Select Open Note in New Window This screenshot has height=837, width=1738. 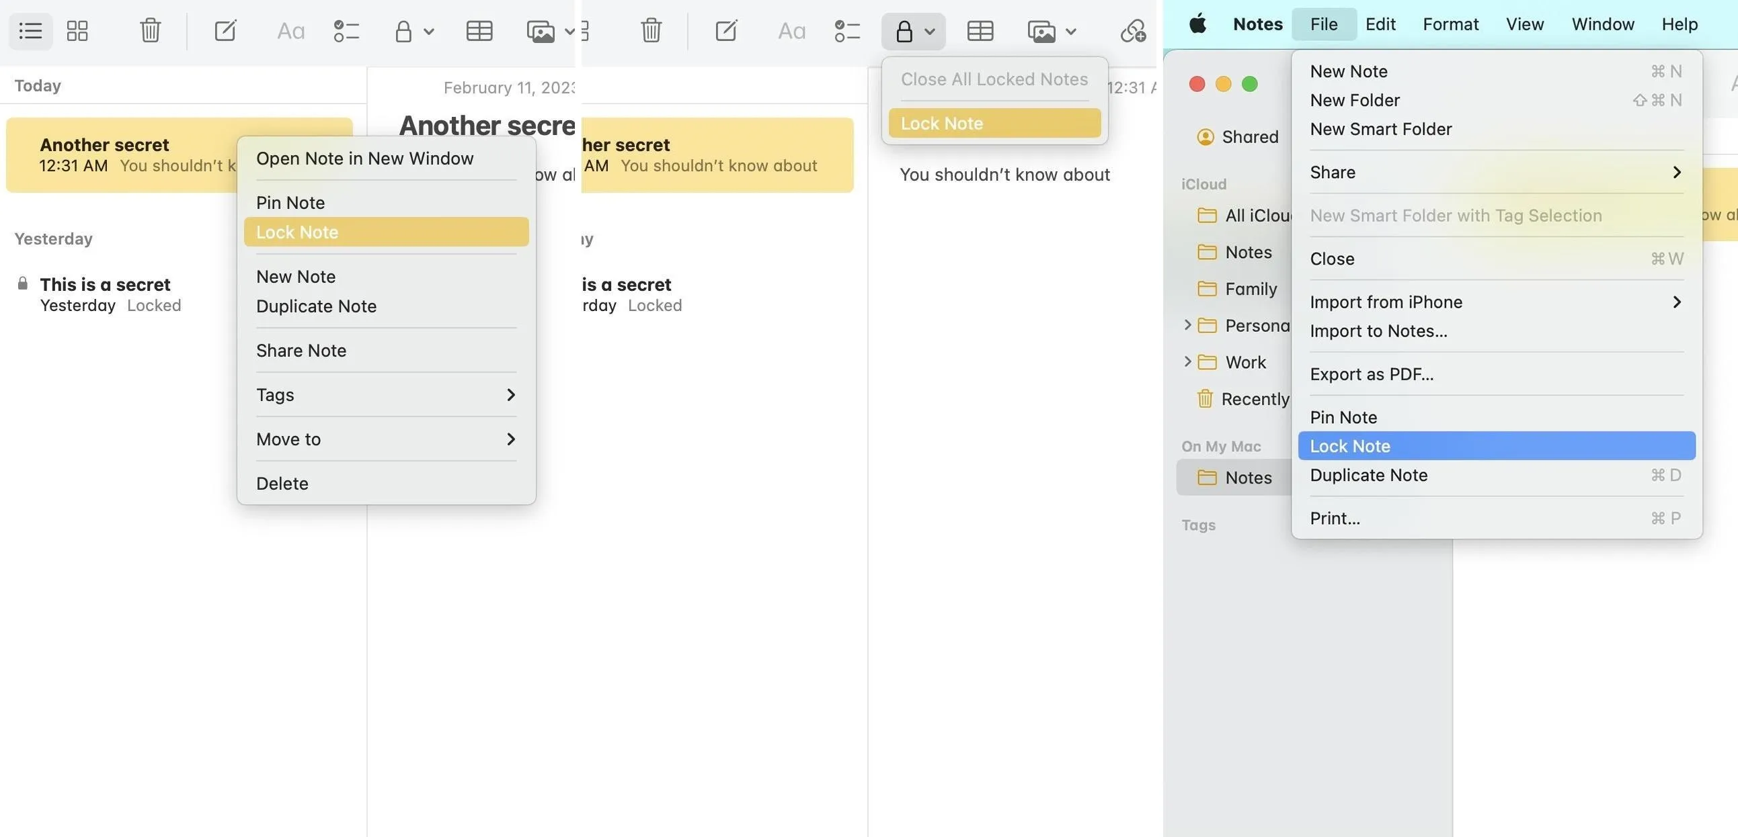(x=386, y=159)
